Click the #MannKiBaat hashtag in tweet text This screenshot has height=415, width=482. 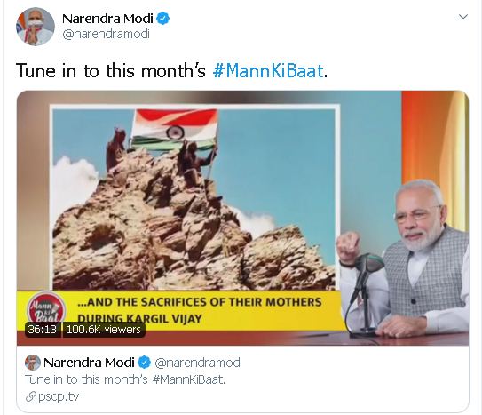click(x=268, y=71)
